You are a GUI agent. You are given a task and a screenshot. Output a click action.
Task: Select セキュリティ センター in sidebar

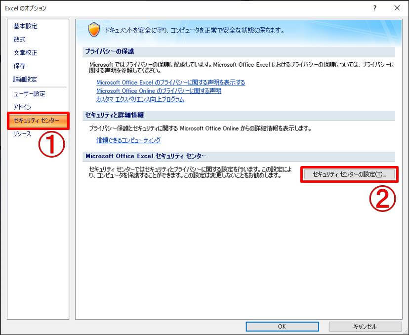[x=39, y=121]
